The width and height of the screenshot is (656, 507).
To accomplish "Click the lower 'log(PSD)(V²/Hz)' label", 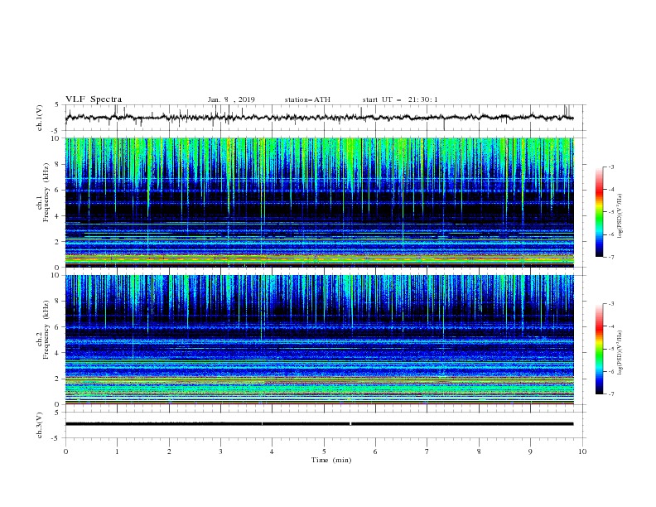I will [620, 352].
